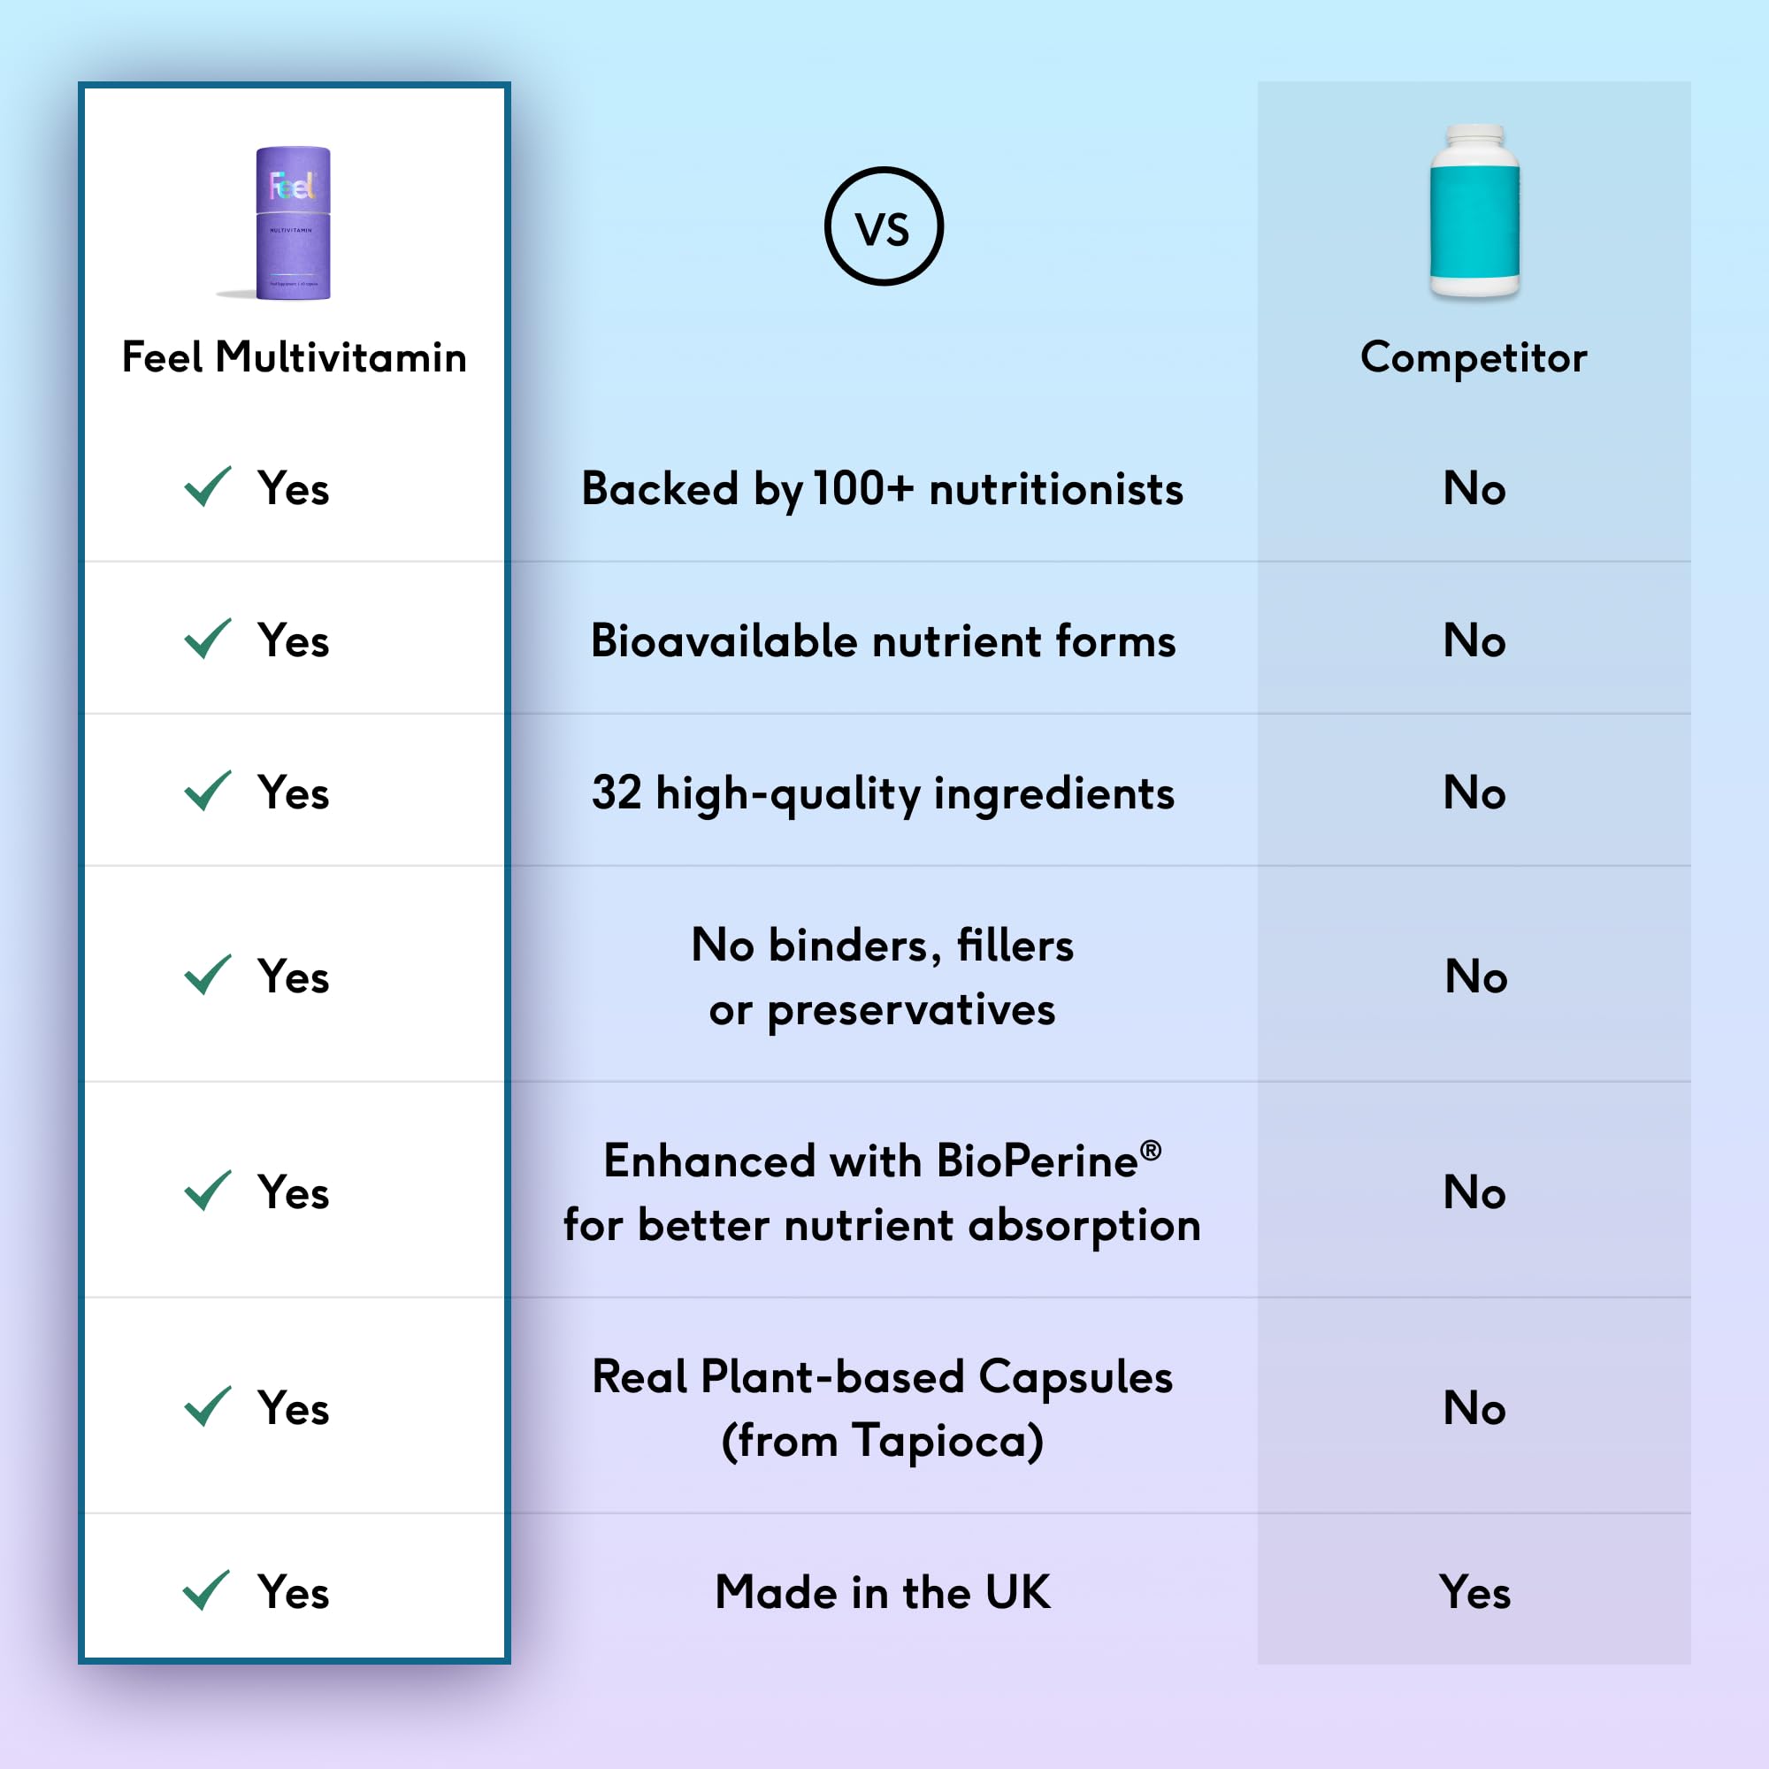Click the 'Made in the UK' label
Screen dimensions: 1769x1769
point(883,1592)
